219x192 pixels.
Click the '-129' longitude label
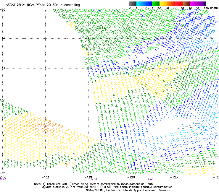pyautogui.click(x=88, y=177)
